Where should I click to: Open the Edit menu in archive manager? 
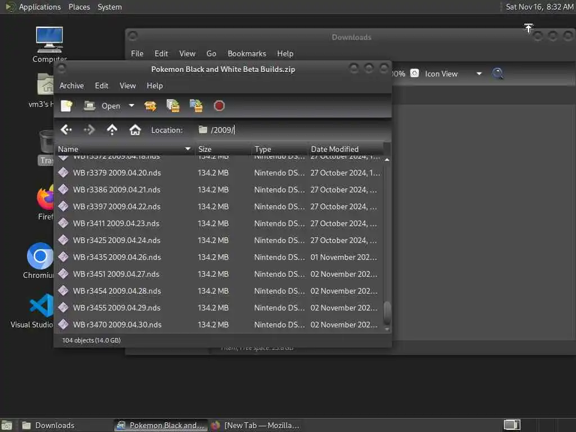point(101,85)
